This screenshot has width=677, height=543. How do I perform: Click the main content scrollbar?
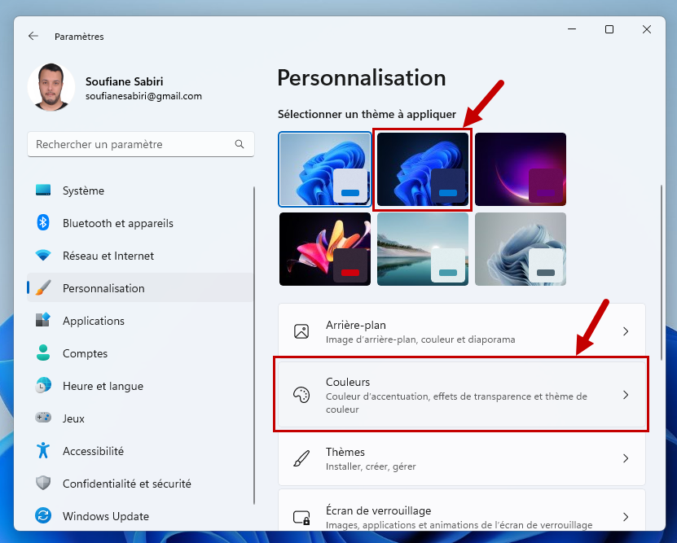(x=661, y=273)
